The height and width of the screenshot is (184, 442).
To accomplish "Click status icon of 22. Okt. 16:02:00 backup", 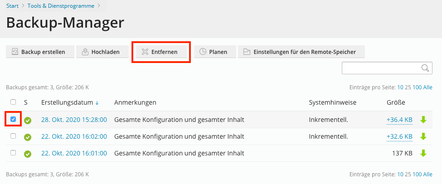I will pyautogui.click(x=28, y=137).
